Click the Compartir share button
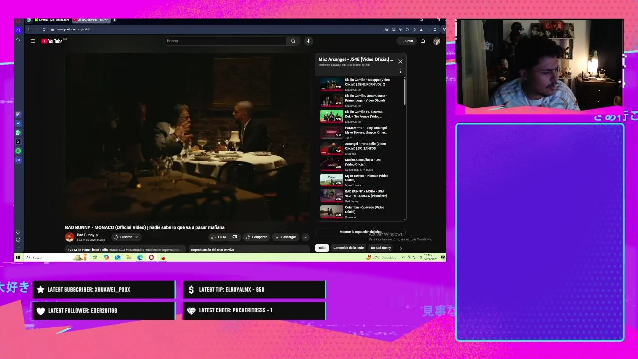Screen dimensions: 638x359 [x=256, y=237]
